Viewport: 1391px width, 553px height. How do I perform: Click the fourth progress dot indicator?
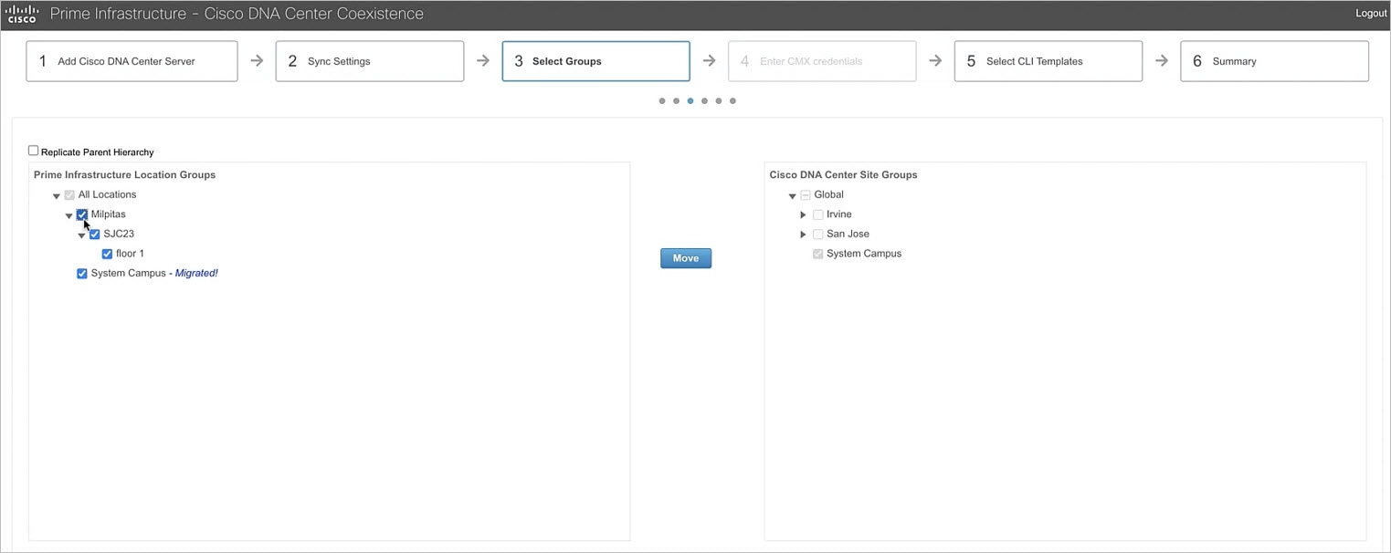(704, 101)
